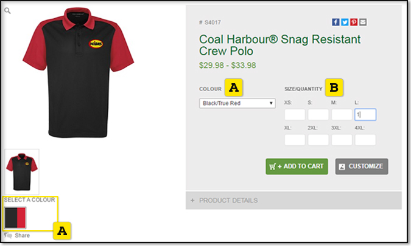Select the 2XL quantity field
411x246 pixels.
click(318, 140)
